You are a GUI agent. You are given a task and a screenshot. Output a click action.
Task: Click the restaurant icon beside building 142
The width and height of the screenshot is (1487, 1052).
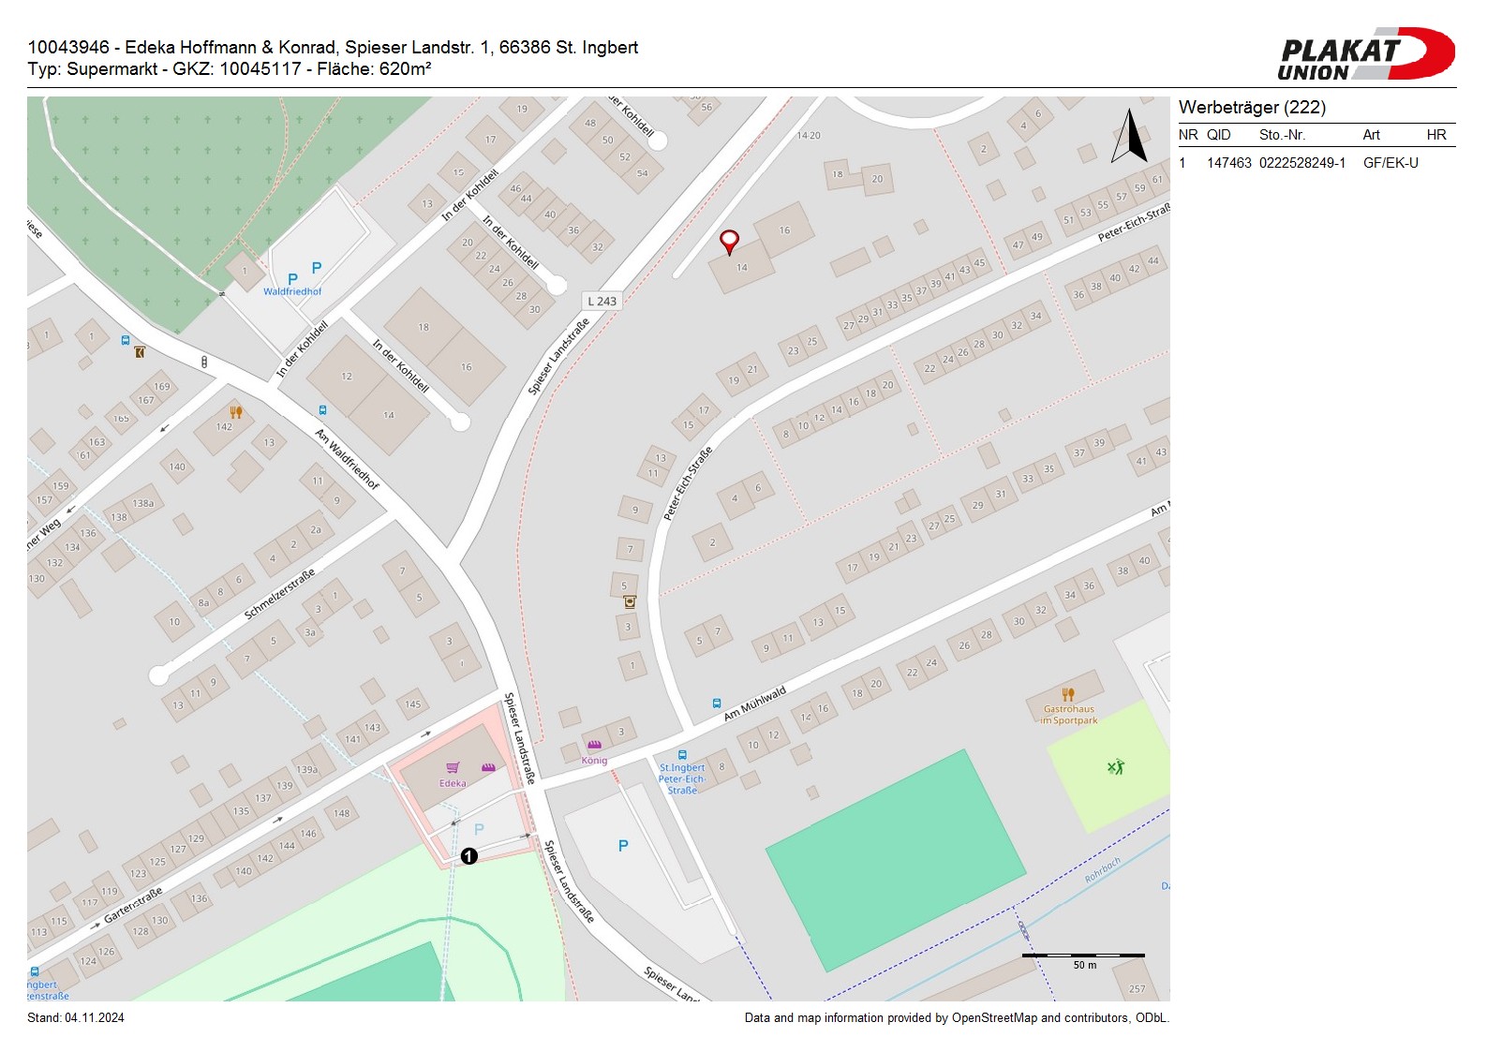(236, 412)
